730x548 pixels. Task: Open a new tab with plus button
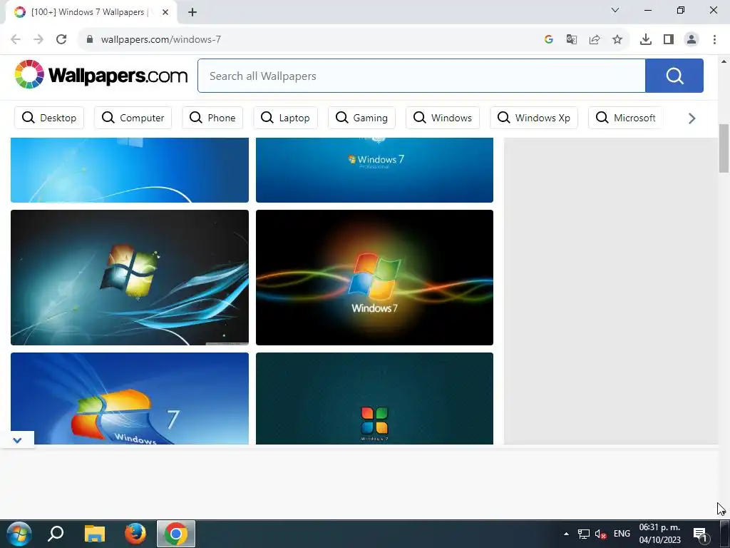tap(192, 12)
